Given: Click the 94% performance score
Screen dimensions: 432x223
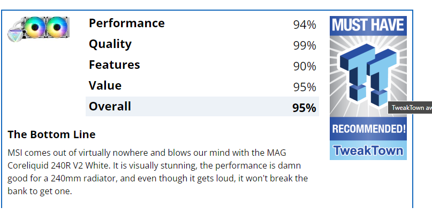Looking at the screenshot, I should 305,25.
